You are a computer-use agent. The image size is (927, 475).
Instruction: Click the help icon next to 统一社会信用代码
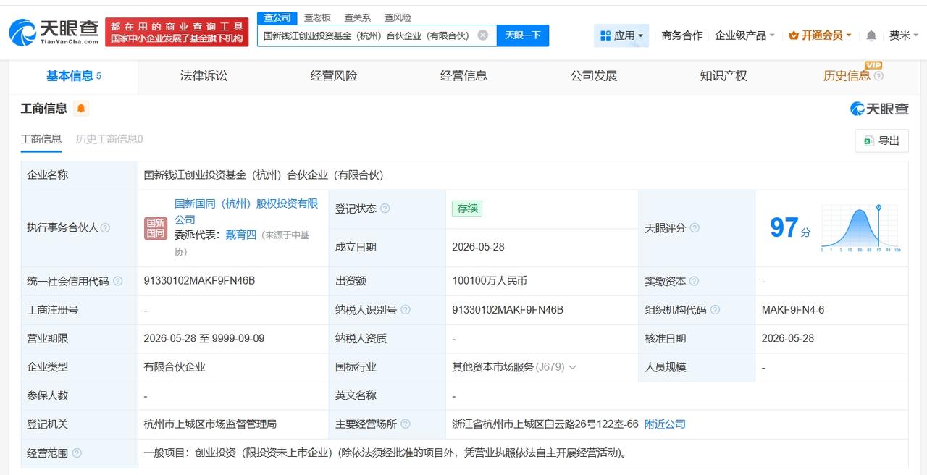(x=118, y=281)
